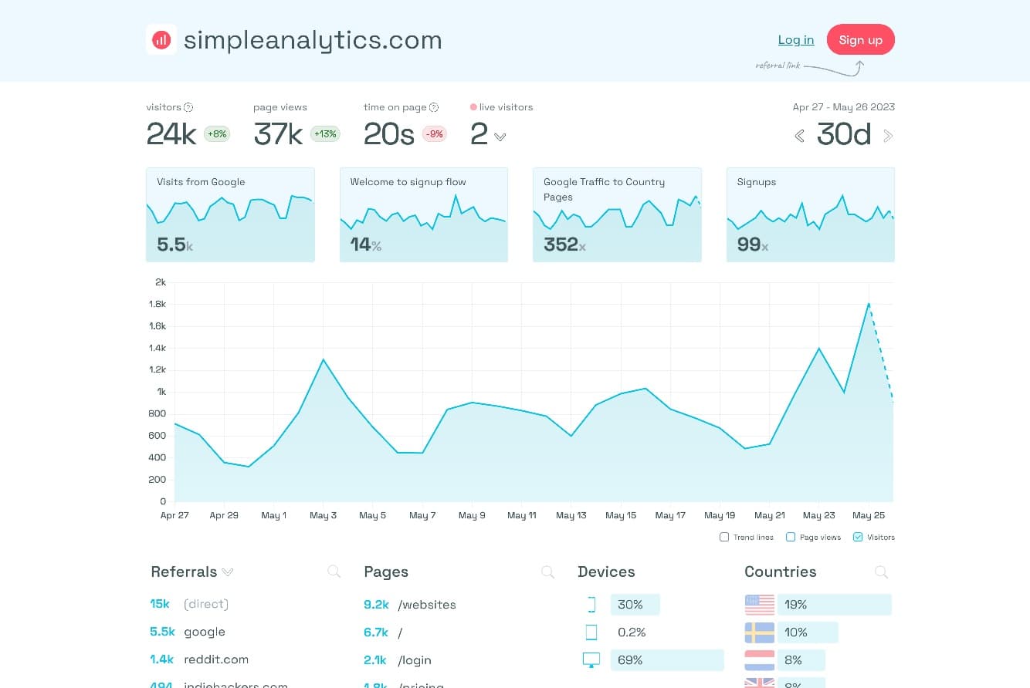1030x688 pixels.
Task: Click the May 3 x-axis label
Action: click(x=324, y=515)
